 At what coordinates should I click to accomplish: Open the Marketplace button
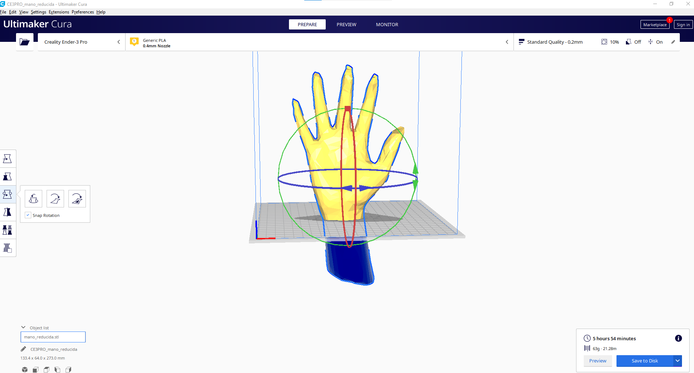tap(655, 25)
